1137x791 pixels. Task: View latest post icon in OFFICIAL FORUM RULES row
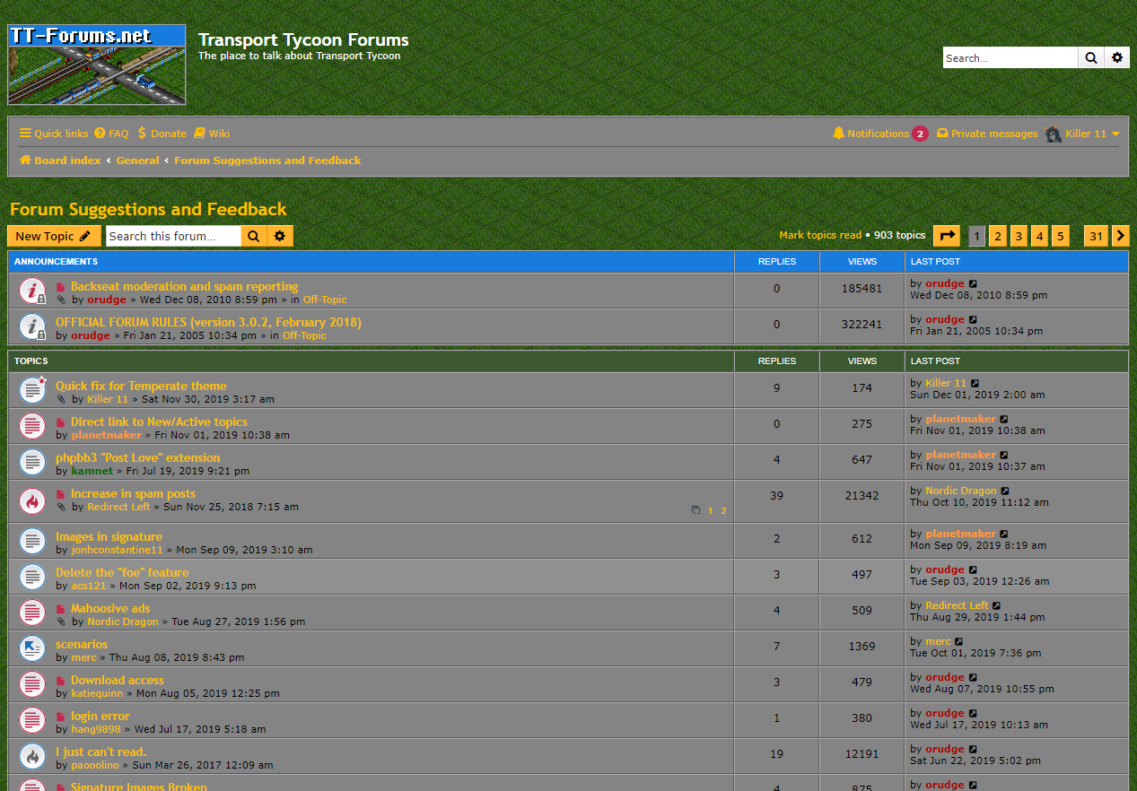tap(973, 320)
